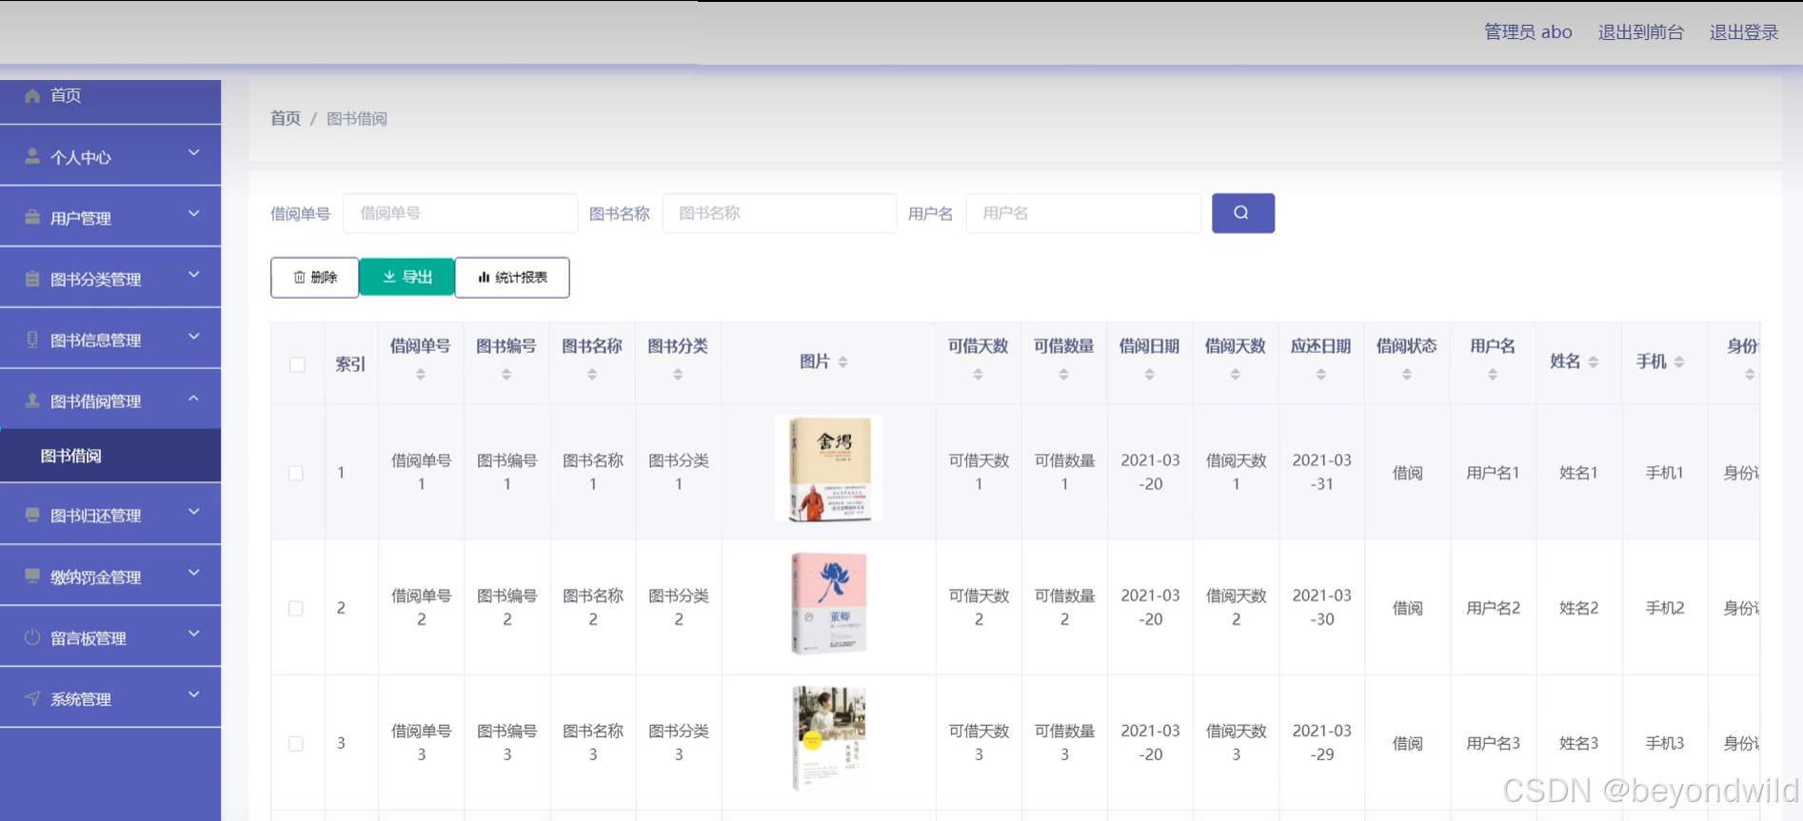This screenshot has width=1803, height=821.
Task: Expand the 系统管理 menu chevron
Action: pyautogui.click(x=194, y=694)
